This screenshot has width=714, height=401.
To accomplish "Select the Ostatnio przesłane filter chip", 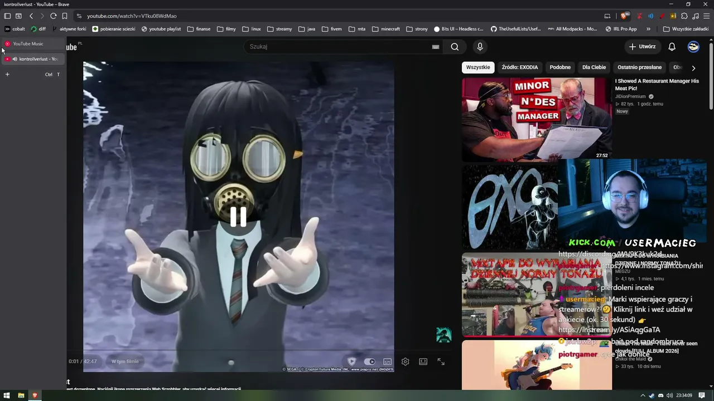I will 639,67.
